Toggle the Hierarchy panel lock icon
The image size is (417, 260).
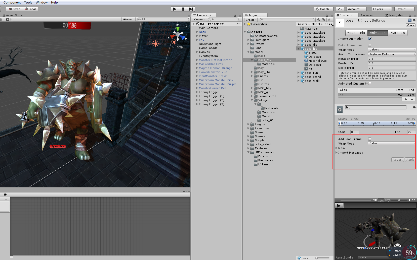pos(235,16)
